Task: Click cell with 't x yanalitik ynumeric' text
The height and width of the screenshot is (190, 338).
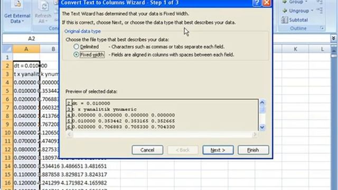Action: pos(26,74)
